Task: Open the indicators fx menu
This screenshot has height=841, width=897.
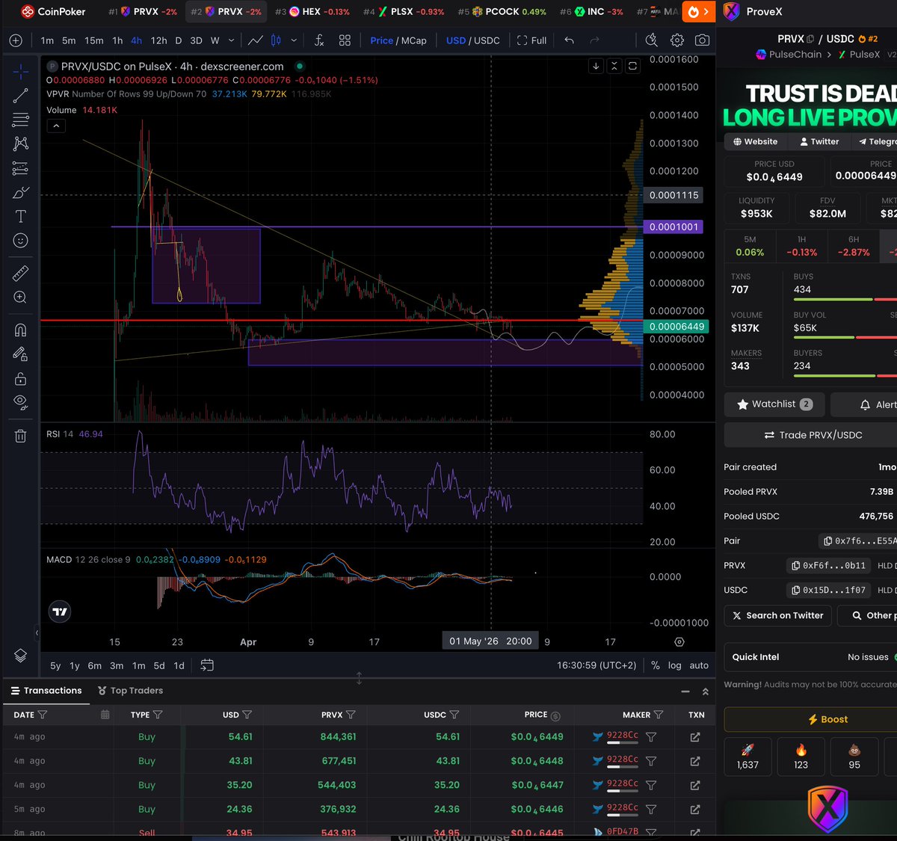Action: [x=319, y=40]
